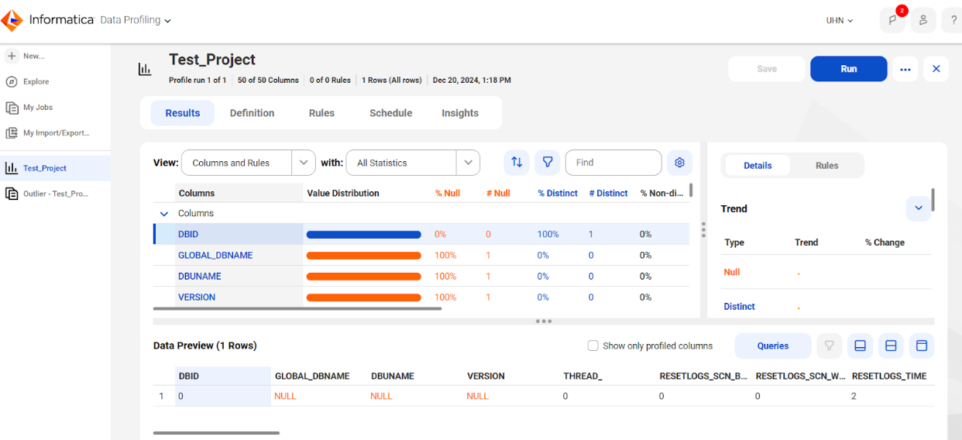The width and height of the screenshot is (962, 440).
Task: Open the Rules tab in main tabs
Action: pyautogui.click(x=321, y=113)
